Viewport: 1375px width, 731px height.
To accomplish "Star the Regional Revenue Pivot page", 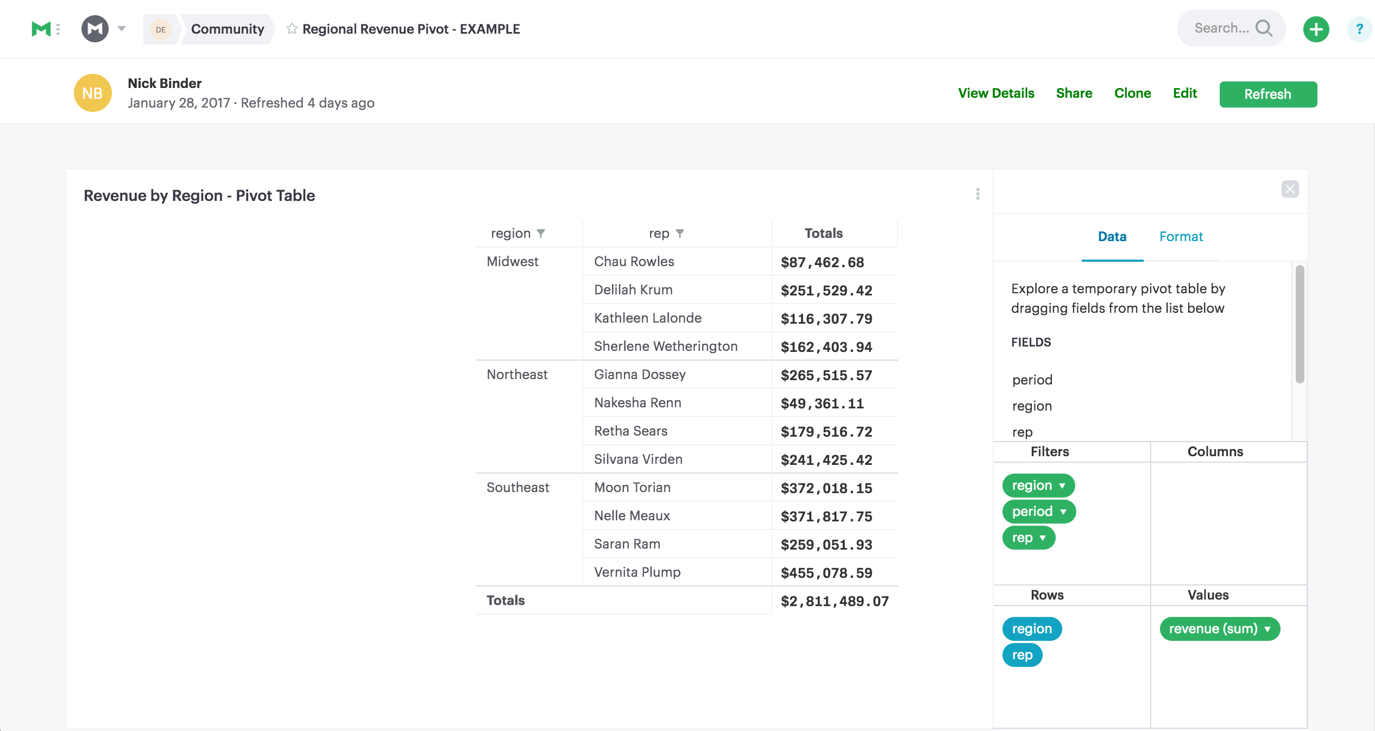I will pyautogui.click(x=291, y=28).
